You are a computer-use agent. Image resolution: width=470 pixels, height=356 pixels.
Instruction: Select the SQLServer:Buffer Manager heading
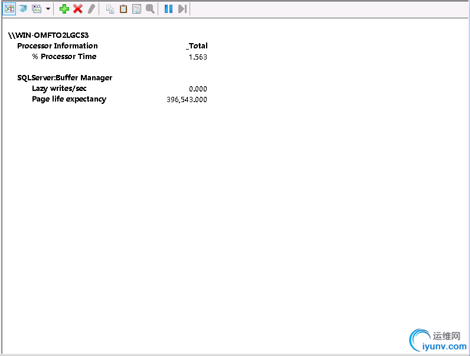(65, 78)
